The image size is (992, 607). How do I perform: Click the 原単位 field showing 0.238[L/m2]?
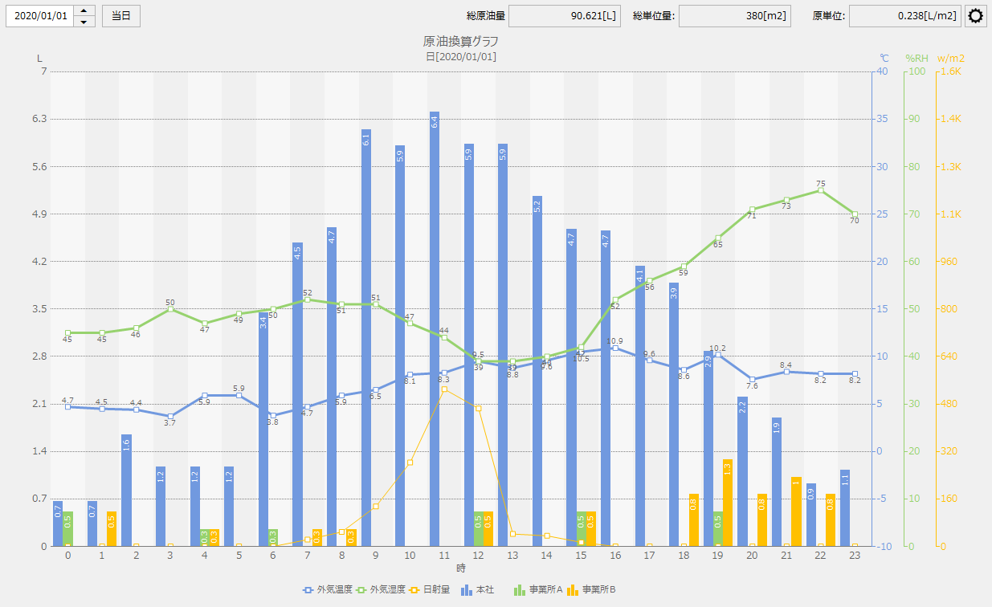click(904, 16)
